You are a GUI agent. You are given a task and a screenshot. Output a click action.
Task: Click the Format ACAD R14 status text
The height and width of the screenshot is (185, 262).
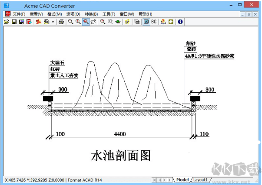click(85, 180)
